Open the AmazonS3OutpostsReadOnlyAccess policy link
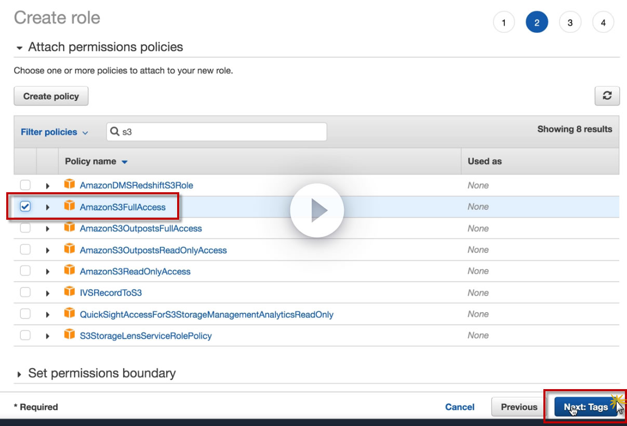627x426 pixels. 153,250
